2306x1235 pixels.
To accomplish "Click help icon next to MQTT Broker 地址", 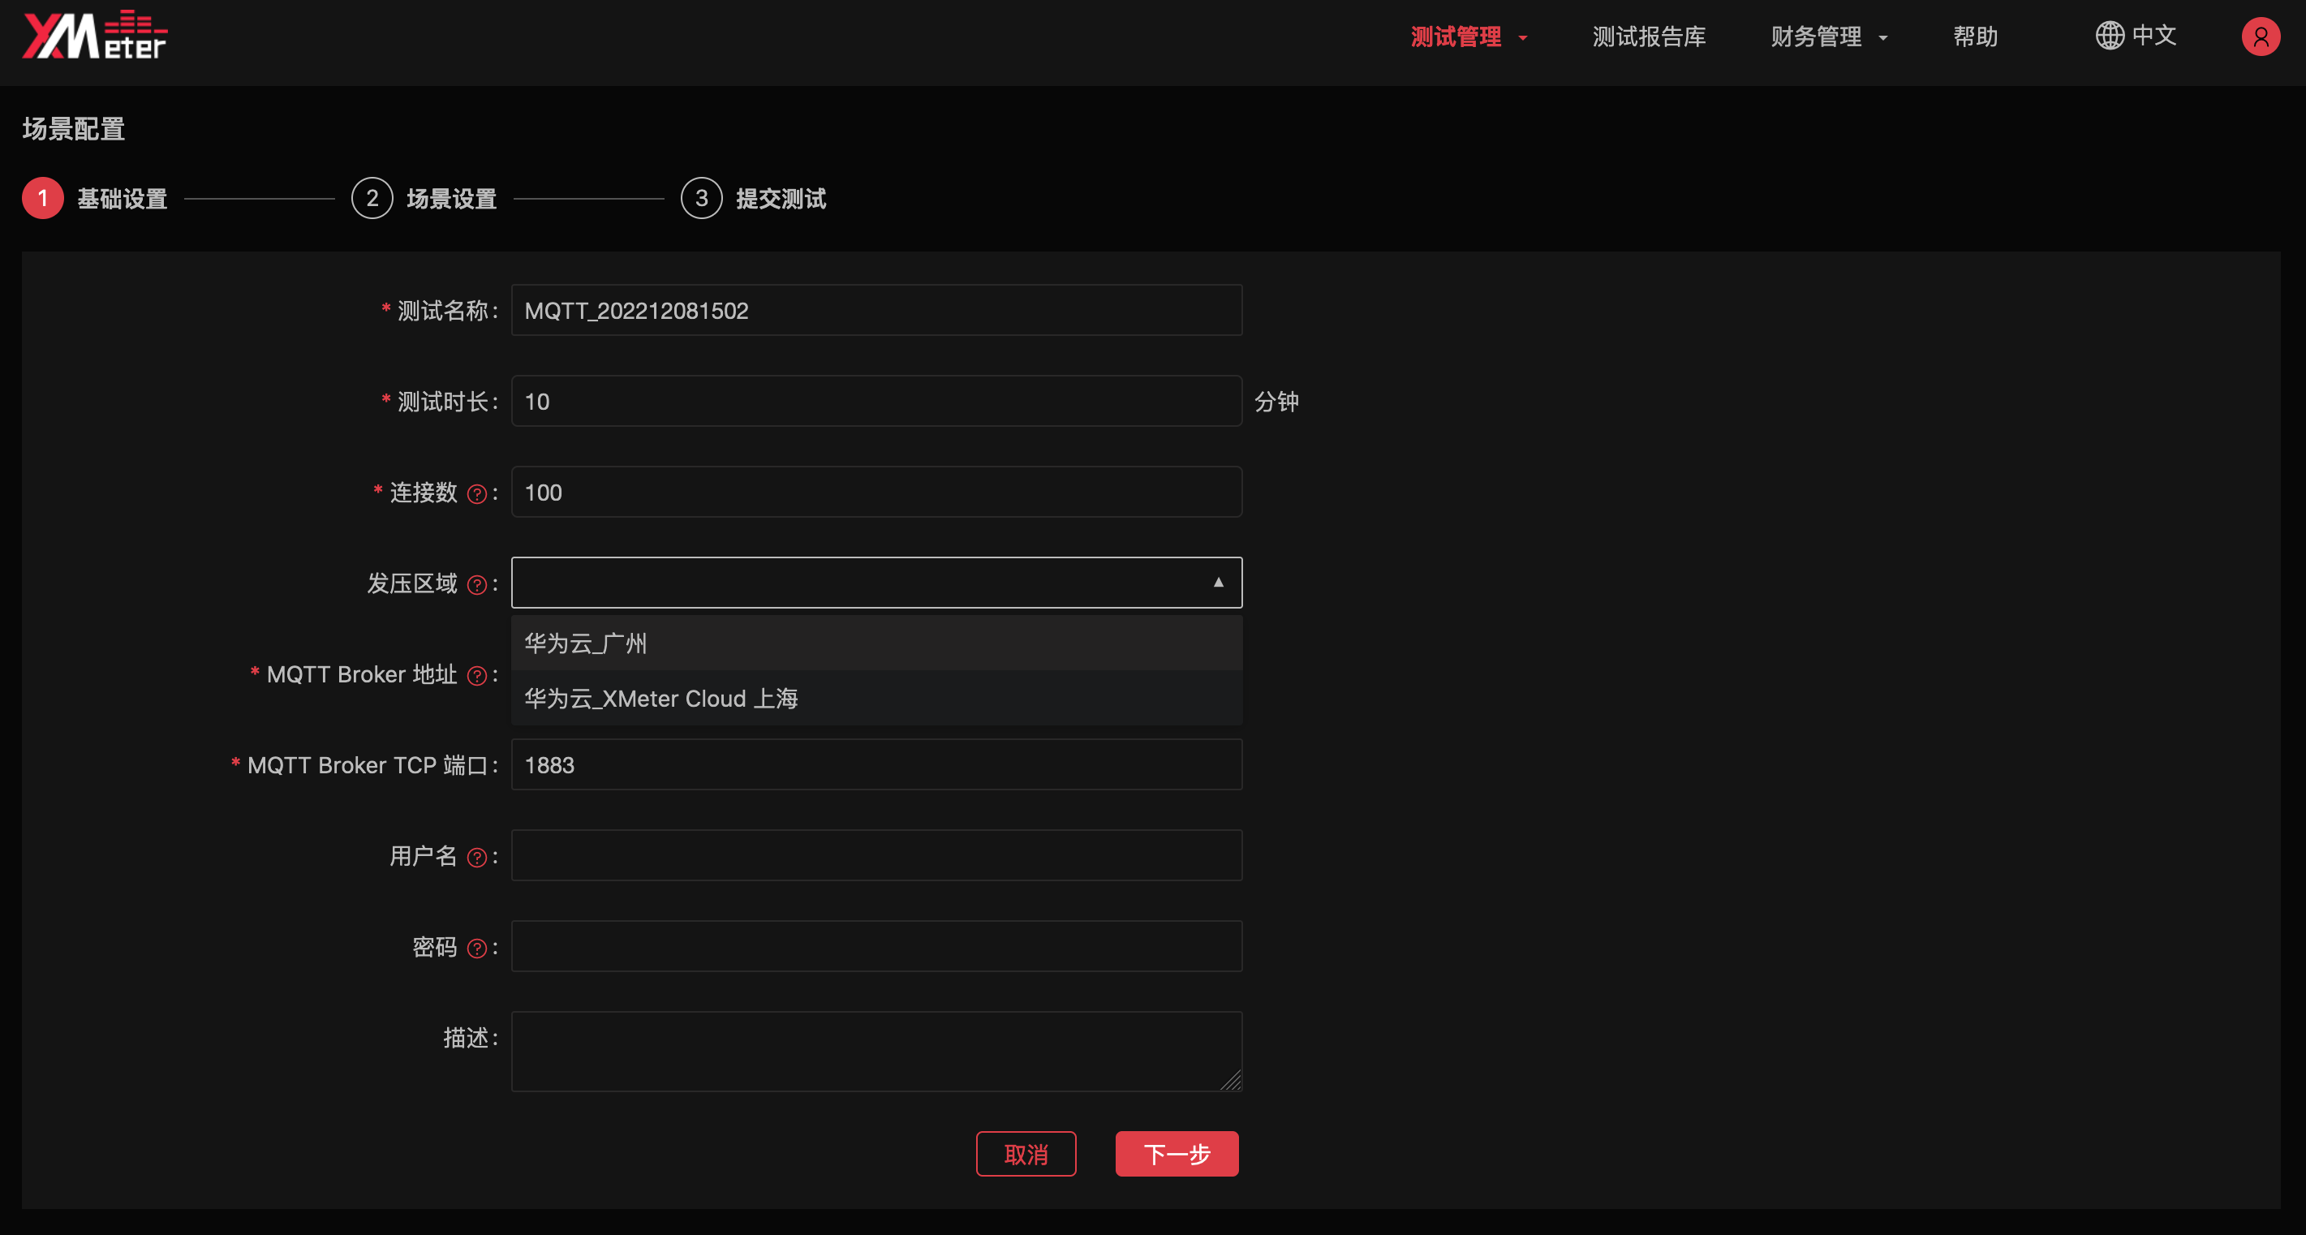I will (477, 676).
